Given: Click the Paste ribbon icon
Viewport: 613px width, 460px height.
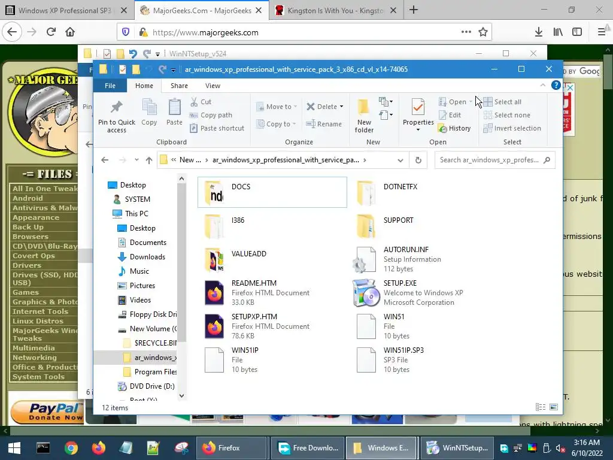Looking at the screenshot, I should coord(174,112).
